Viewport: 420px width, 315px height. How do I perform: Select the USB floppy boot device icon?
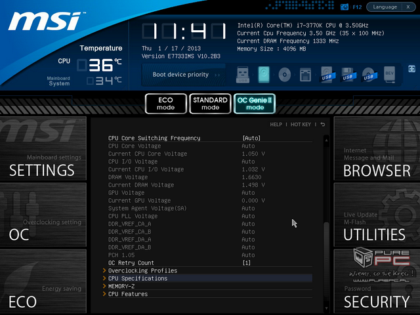tap(348, 75)
